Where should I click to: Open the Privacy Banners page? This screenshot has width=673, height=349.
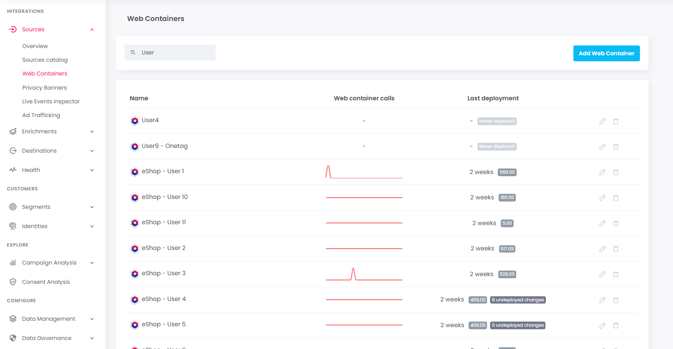tap(45, 87)
